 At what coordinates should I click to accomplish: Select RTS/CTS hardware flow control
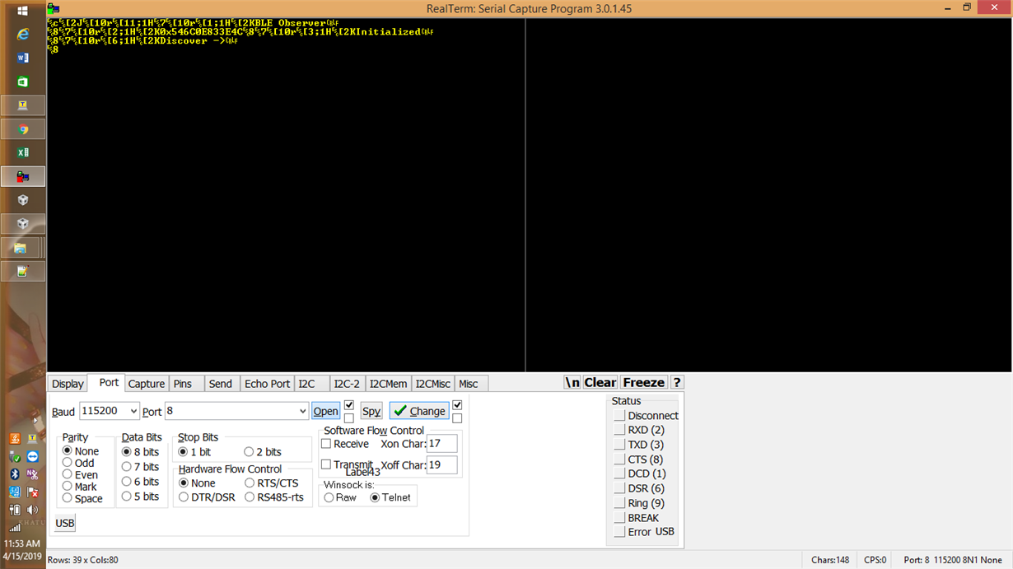coord(272,483)
